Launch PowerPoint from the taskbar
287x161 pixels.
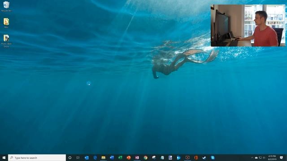(x=129, y=158)
